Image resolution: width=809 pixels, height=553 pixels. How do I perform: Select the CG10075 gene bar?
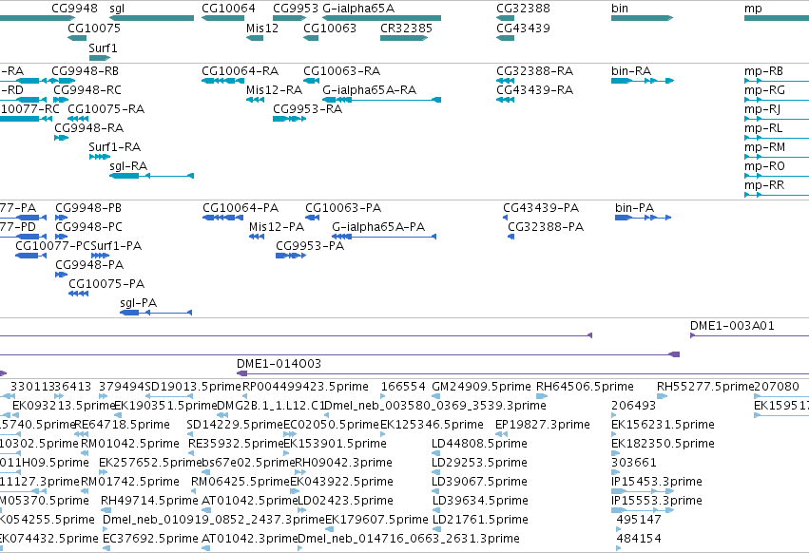click(77, 38)
